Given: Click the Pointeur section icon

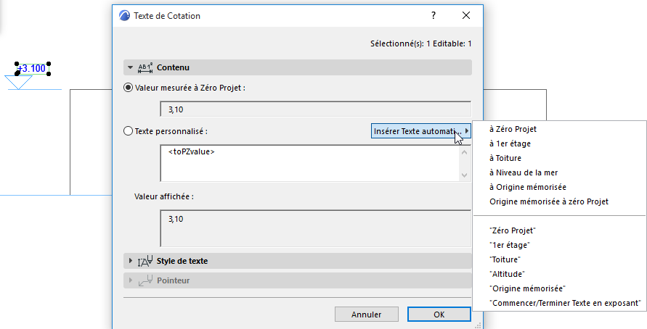Looking at the screenshot, I should tap(145, 280).
